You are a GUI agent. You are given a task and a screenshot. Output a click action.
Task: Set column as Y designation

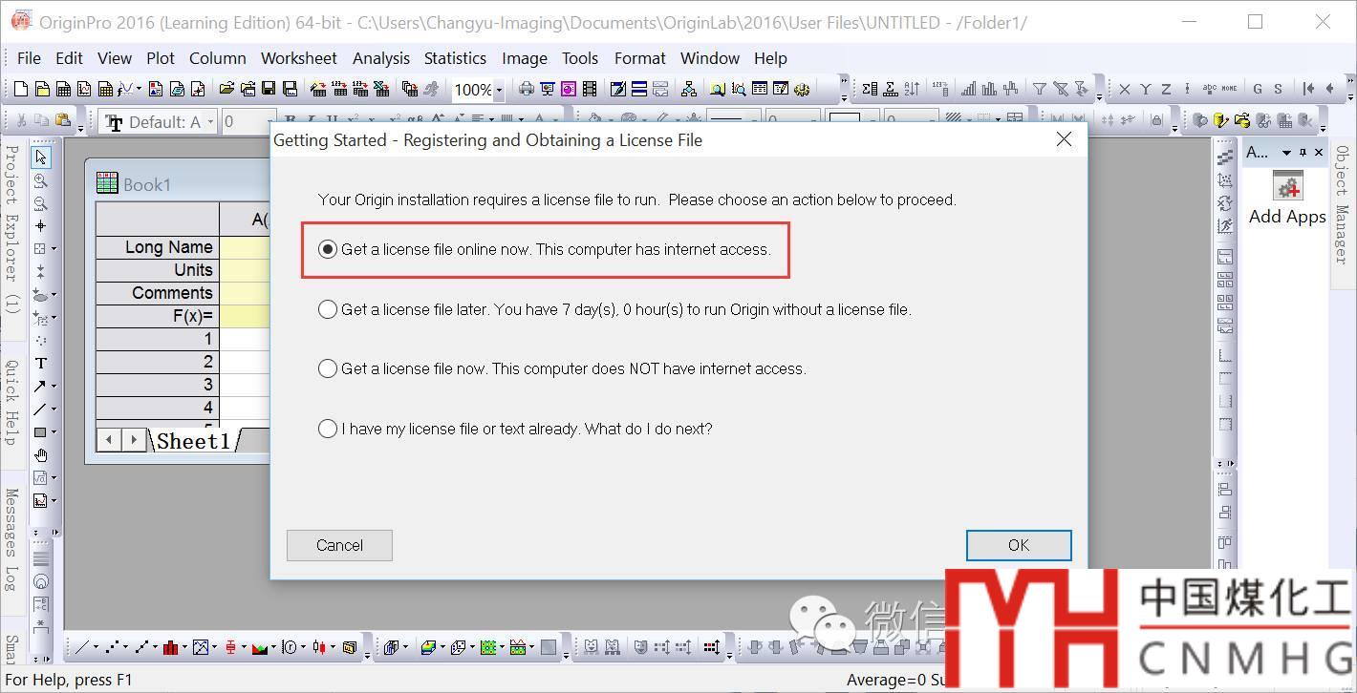click(1145, 89)
